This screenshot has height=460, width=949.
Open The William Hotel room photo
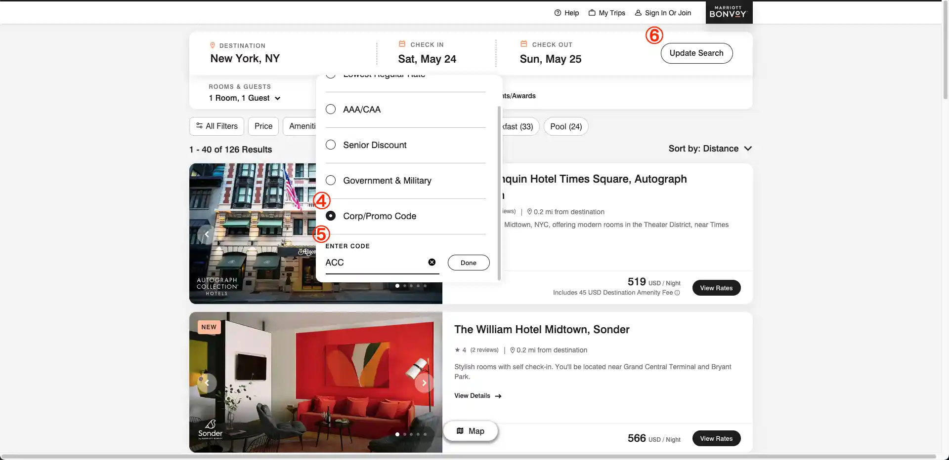click(x=315, y=382)
